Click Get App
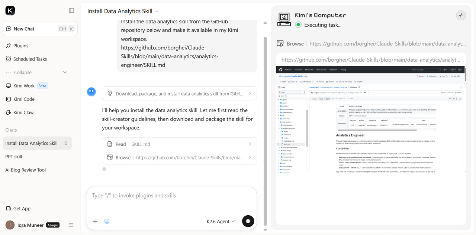This screenshot has height=235, width=476. (x=18, y=209)
